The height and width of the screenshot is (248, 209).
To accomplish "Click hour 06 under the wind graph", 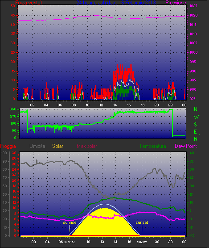I will [x=60, y=105].
